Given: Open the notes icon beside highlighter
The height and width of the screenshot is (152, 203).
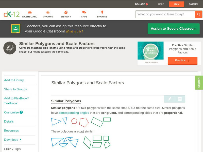Looking at the screenshot, I should pos(180,99).
